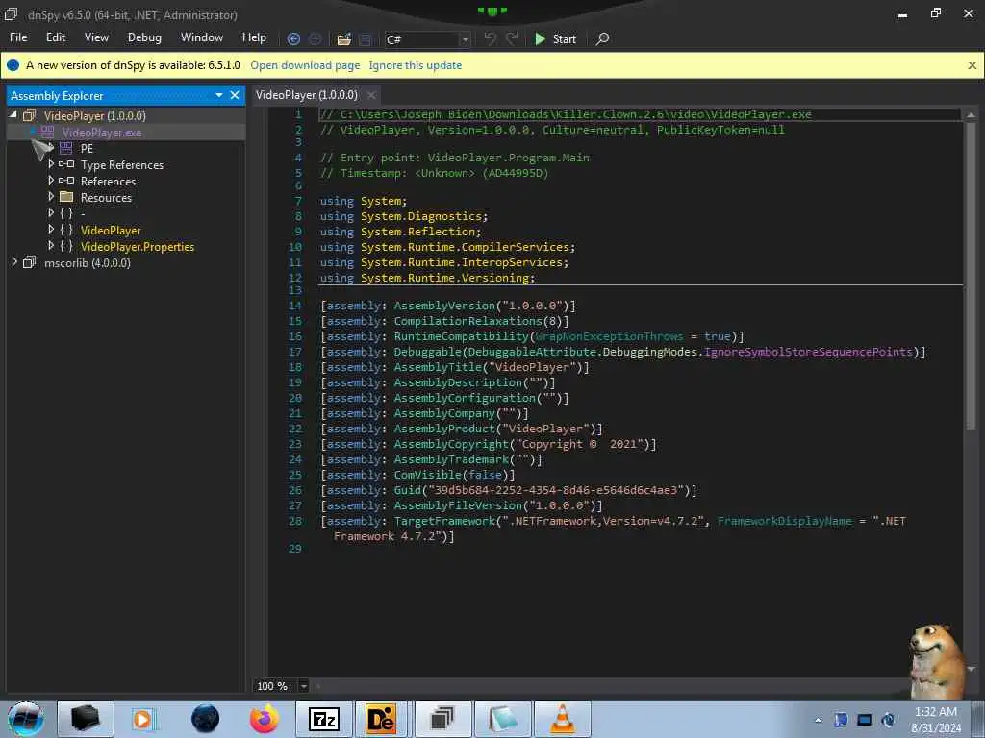Open the Assembly Explorer panel options arrow

tap(219, 95)
